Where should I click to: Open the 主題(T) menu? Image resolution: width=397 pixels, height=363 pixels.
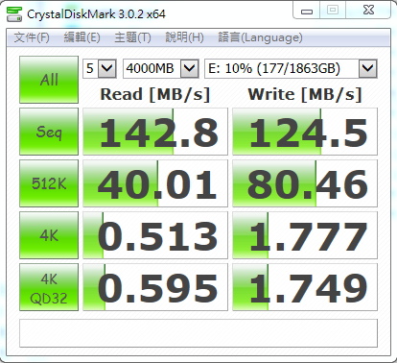click(x=132, y=37)
